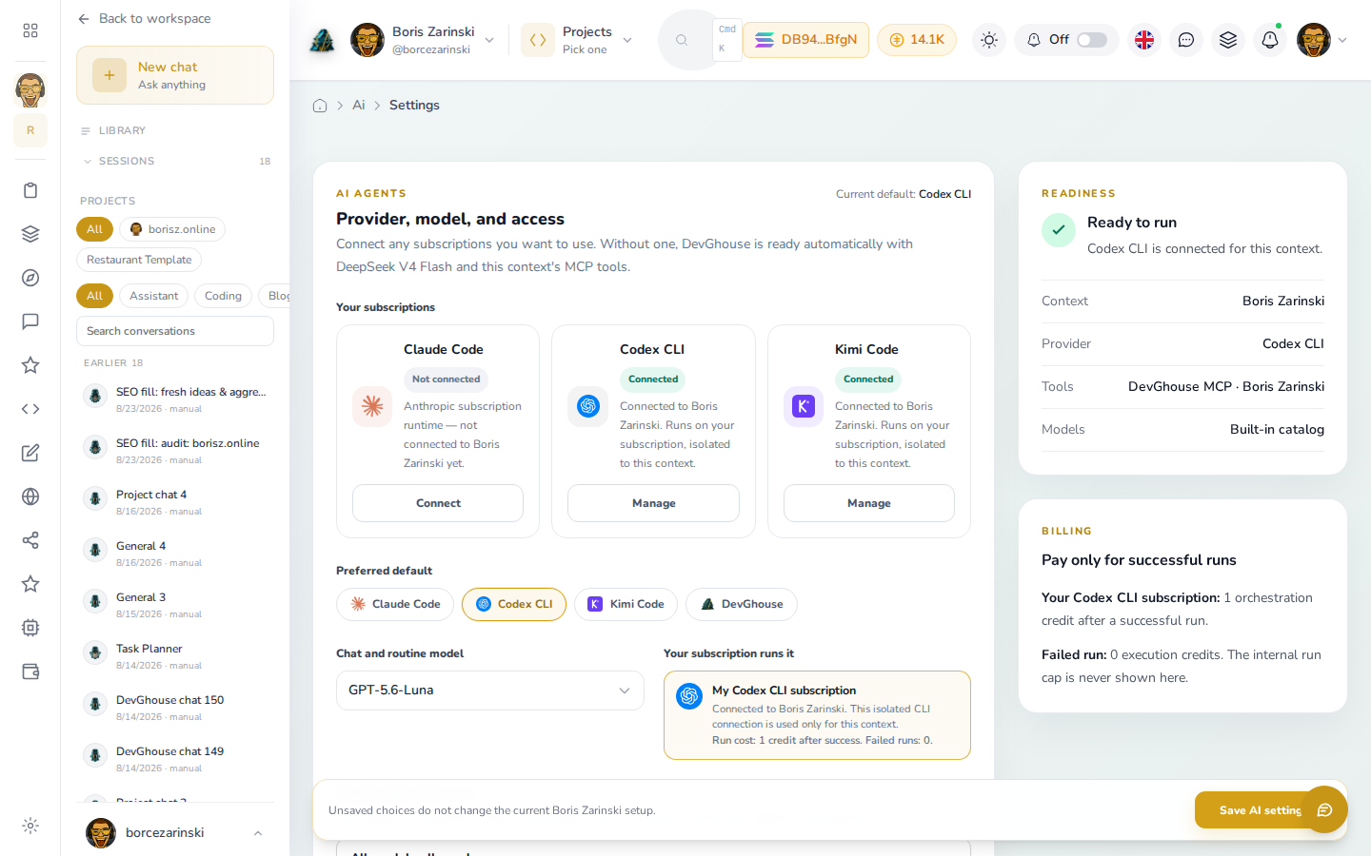Open the wallet icon in left sidebar
Image resolution: width=1371 pixels, height=856 pixels.
[30, 671]
